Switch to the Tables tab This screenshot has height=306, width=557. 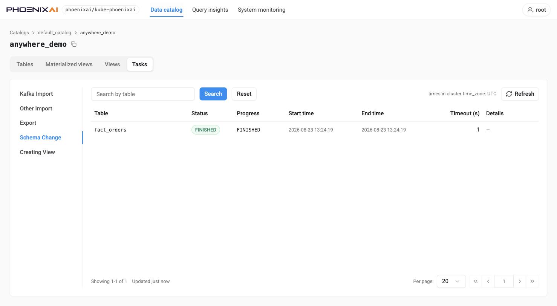pyautogui.click(x=25, y=64)
